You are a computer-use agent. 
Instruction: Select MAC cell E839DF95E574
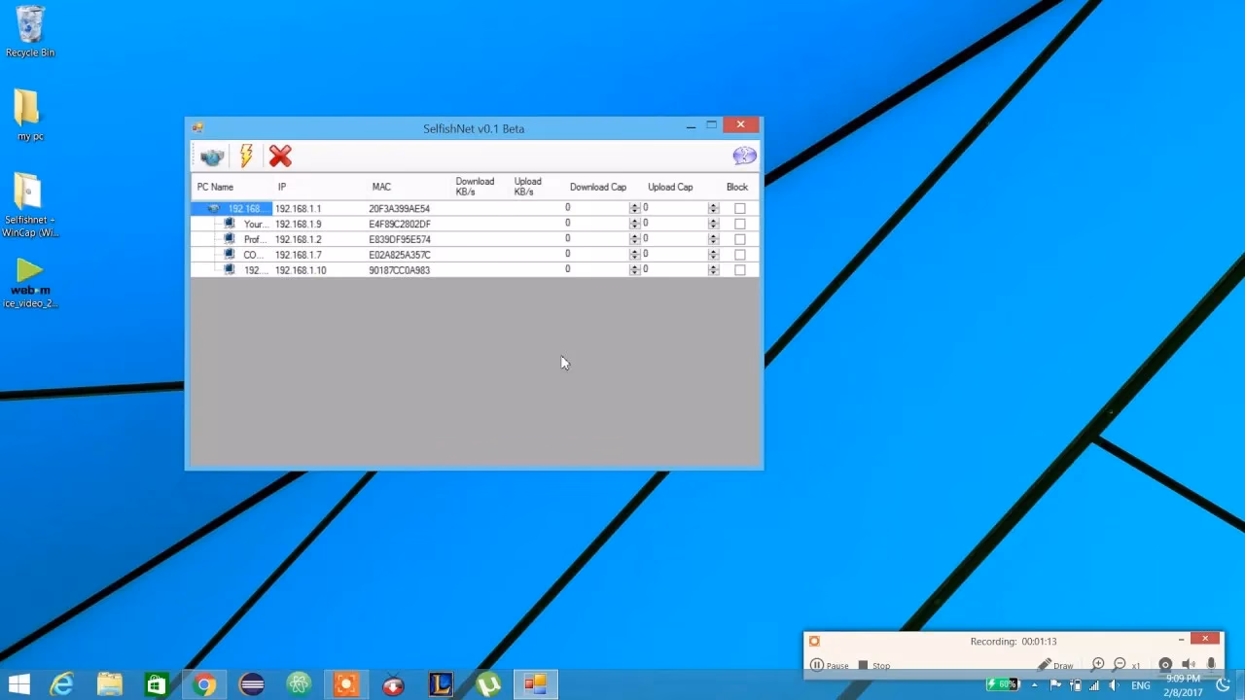click(x=400, y=239)
